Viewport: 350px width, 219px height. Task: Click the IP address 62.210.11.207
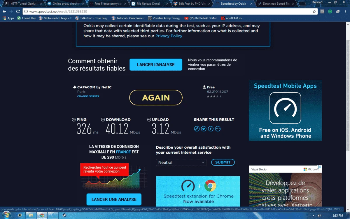[218, 92]
